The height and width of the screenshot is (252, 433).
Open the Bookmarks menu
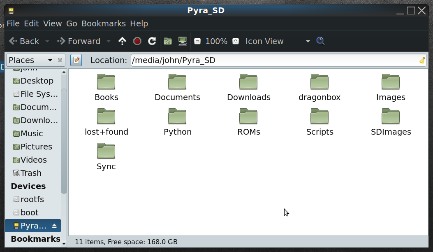click(104, 23)
